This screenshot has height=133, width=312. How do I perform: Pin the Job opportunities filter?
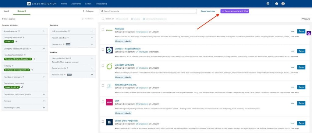[69, 31]
